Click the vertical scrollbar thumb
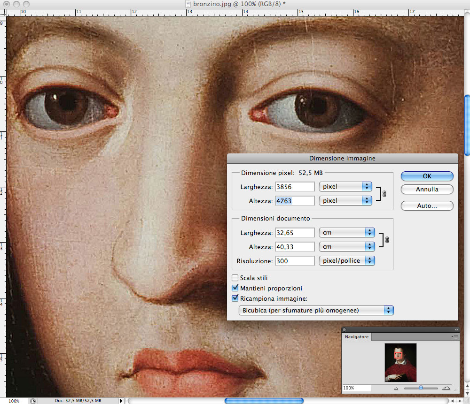 tap(467, 125)
